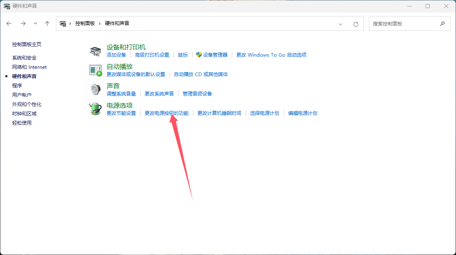456x255 pixels.
Task: Open the recent locations dropdown chevron
Action: [x=35, y=23]
